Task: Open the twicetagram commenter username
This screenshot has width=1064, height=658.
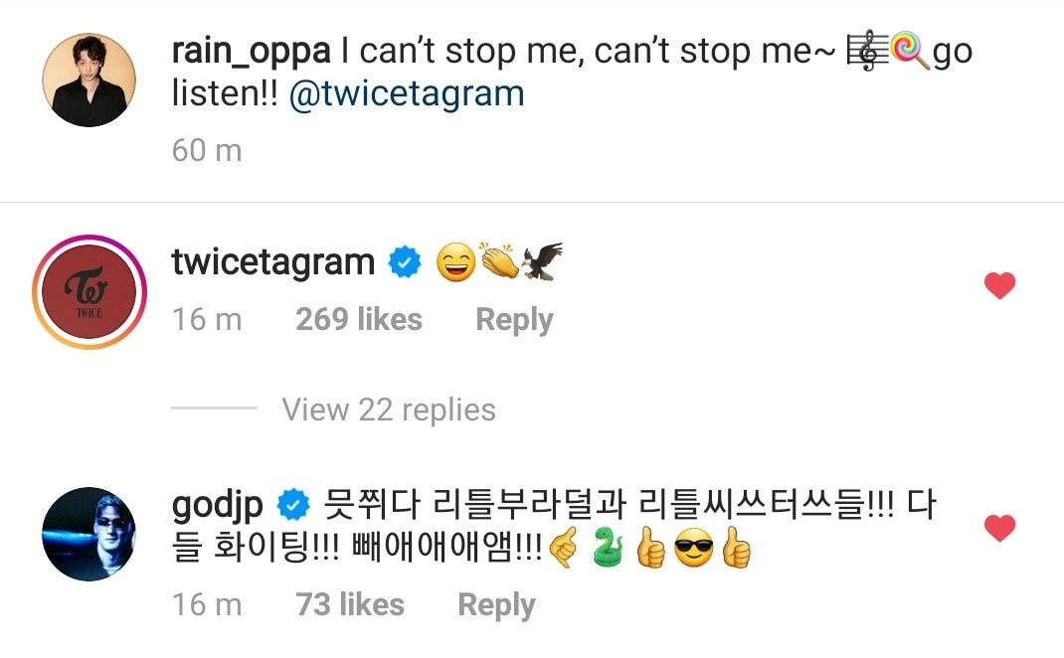Action: click(272, 262)
